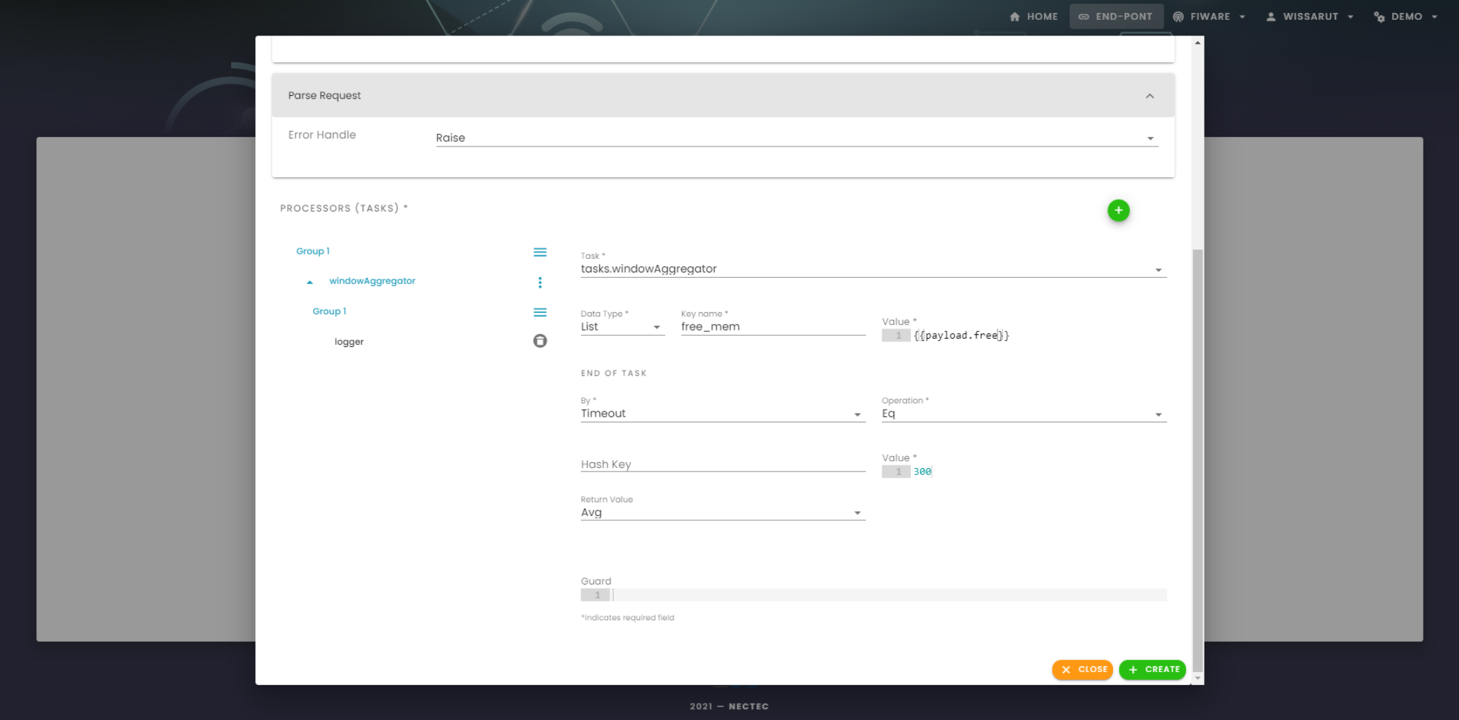Select the top-level Group 1 tree item
The height and width of the screenshot is (720, 1459).
(x=313, y=251)
